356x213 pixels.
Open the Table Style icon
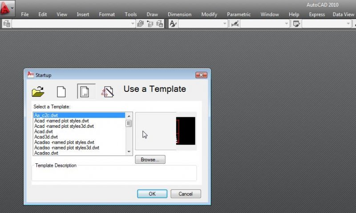(296, 24)
